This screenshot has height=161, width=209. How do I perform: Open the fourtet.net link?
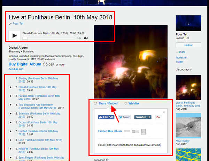click(x=181, y=58)
